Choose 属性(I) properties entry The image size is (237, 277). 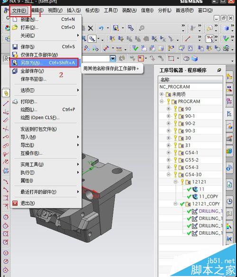(46, 181)
